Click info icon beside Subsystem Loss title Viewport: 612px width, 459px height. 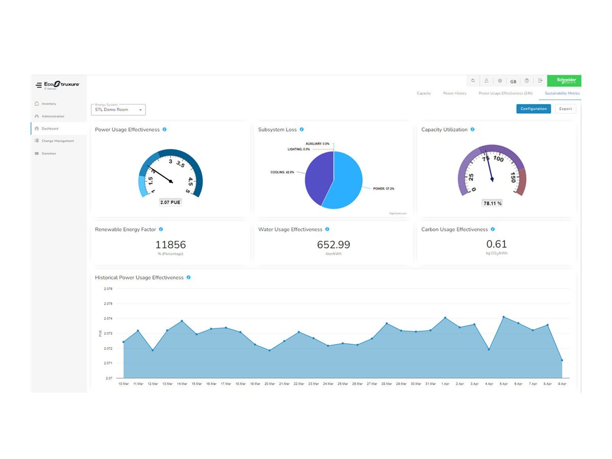tap(302, 130)
